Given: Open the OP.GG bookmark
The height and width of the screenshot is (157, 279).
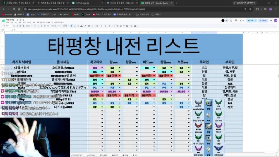Looking at the screenshot, I should [x=31, y=14].
